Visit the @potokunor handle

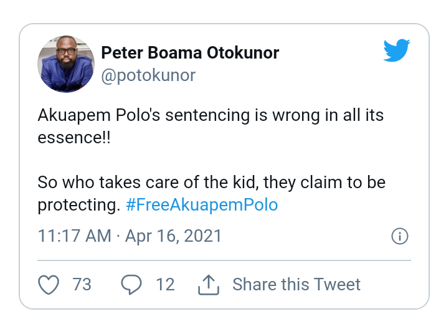[148, 75]
